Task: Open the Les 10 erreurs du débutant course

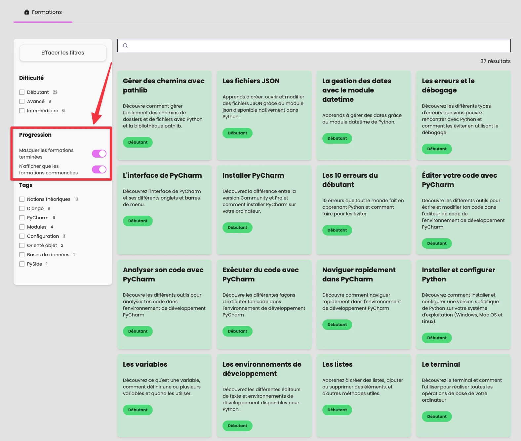Action: coord(350,180)
